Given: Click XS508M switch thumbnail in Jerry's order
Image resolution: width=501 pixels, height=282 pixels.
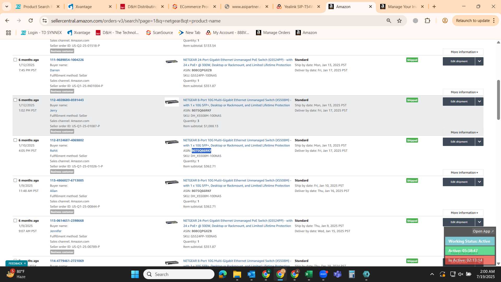Looking at the screenshot, I should (172, 102).
